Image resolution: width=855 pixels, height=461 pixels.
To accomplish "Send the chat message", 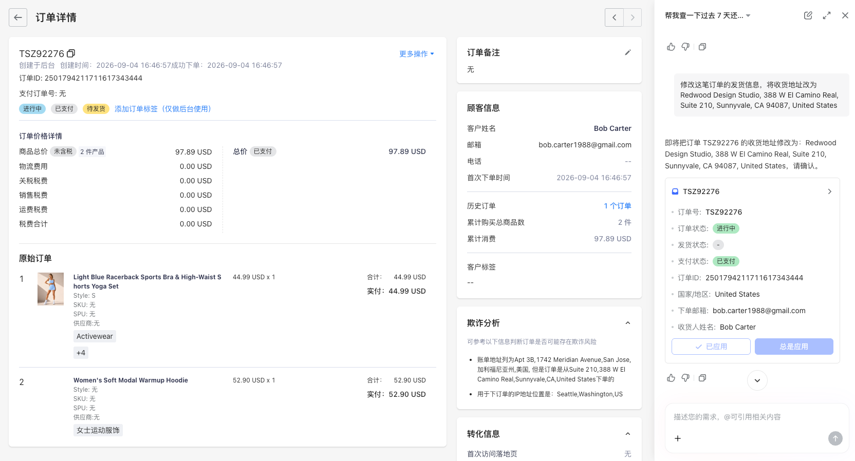I will (835, 438).
